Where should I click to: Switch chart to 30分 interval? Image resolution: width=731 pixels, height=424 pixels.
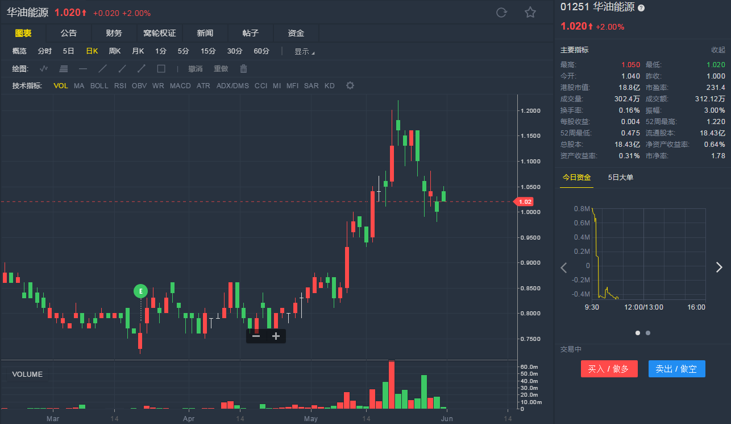(235, 51)
